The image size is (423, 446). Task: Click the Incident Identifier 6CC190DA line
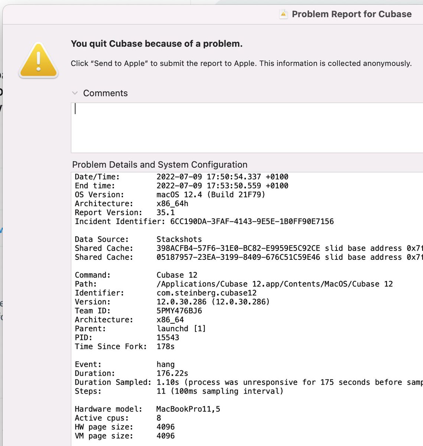click(204, 222)
